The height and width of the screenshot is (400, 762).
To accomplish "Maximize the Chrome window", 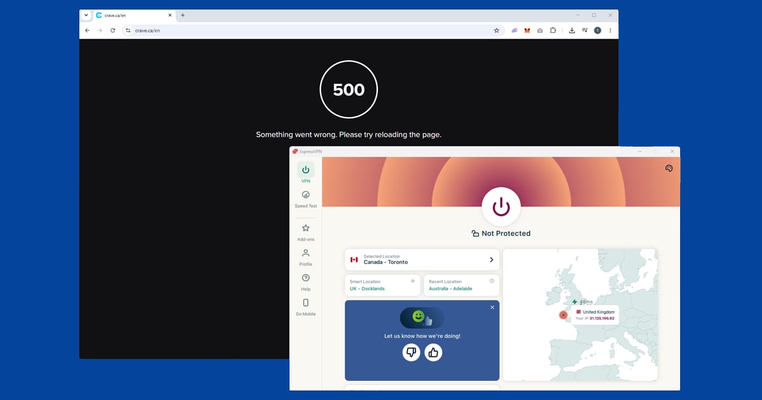I will (x=594, y=15).
